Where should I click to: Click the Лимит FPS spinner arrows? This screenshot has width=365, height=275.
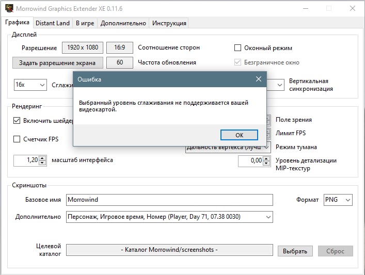click(268, 134)
